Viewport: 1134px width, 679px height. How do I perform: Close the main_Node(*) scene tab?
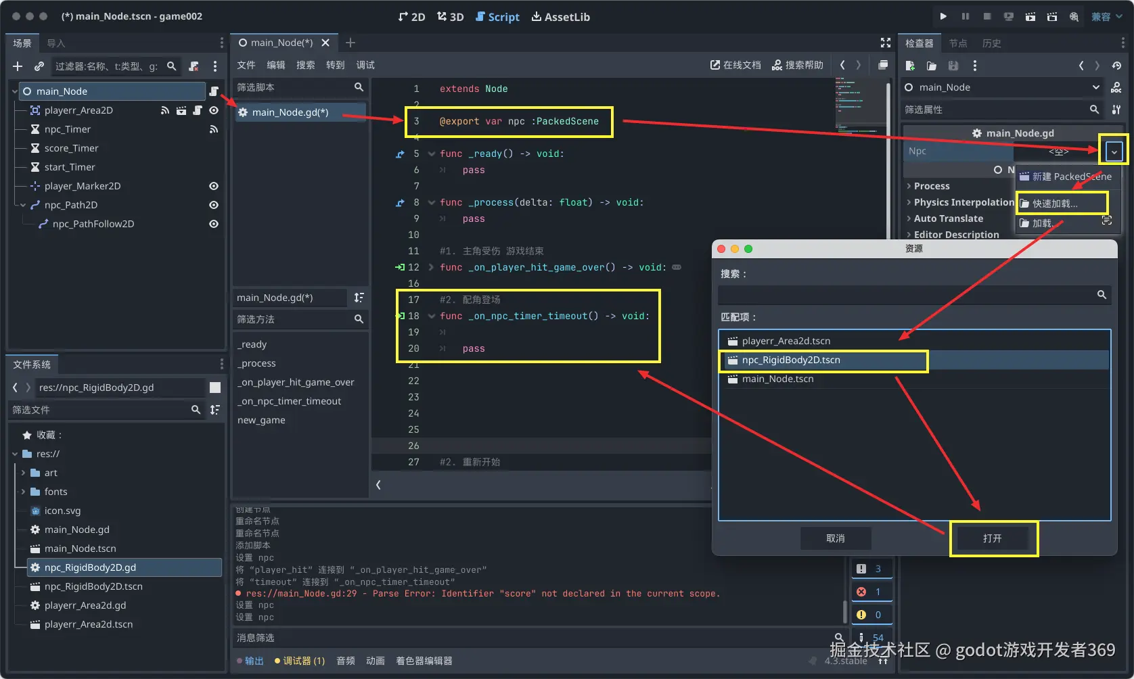point(325,43)
